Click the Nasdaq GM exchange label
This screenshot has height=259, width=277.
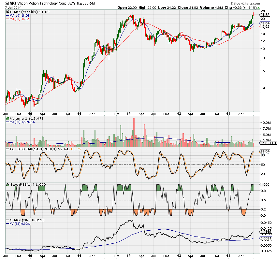click(86, 3)
